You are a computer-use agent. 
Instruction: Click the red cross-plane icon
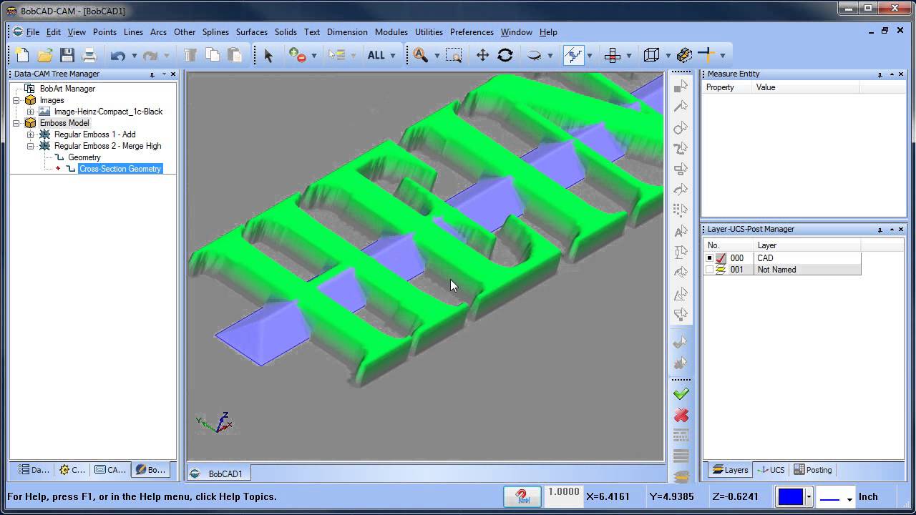[612, 55]
